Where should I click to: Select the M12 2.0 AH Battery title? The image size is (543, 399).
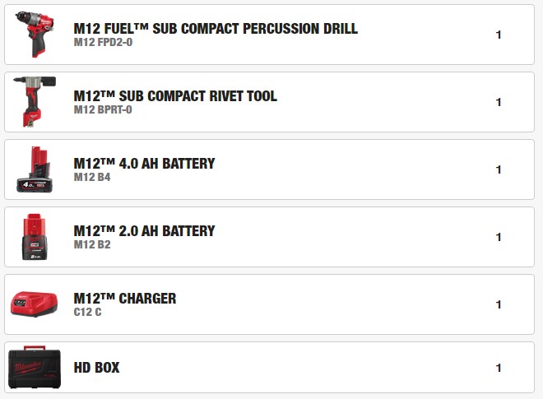(144, 231)
